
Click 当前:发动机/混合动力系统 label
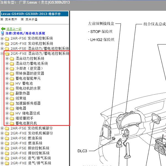(25, 33)
